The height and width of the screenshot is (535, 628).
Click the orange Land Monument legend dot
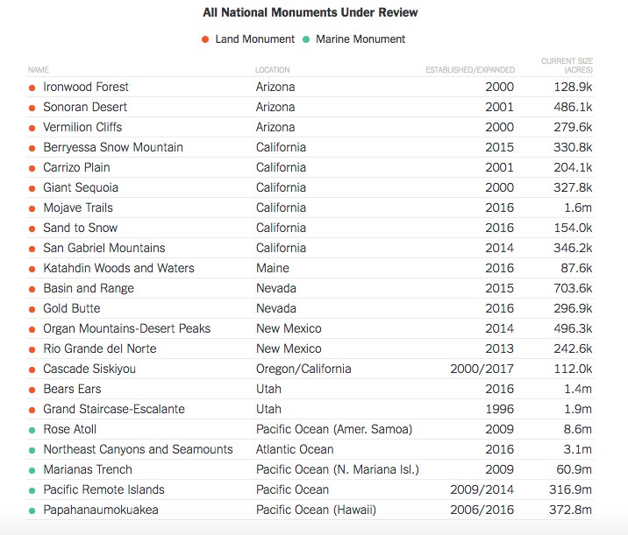(205, 39)
